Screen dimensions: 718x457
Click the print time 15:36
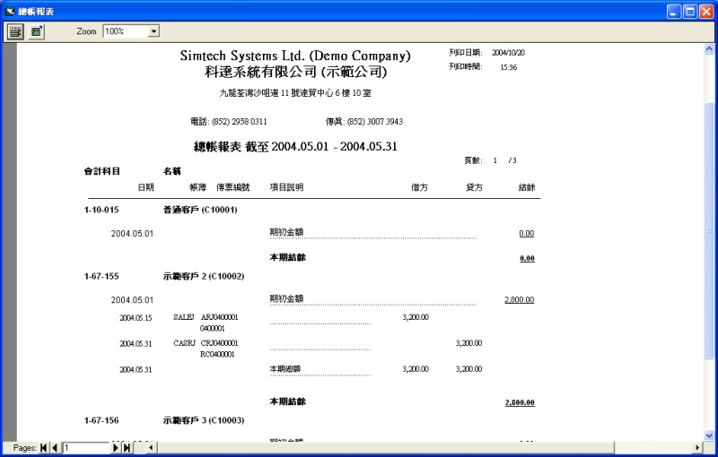click(508, 67)
